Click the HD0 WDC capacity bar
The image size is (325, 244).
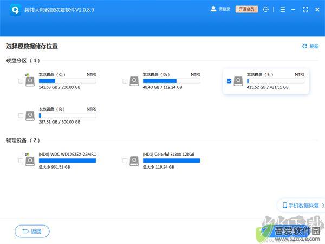click(67, 160)
